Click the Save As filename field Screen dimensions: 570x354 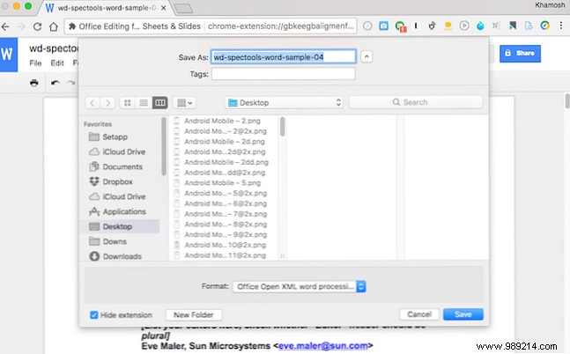(283, 56)
